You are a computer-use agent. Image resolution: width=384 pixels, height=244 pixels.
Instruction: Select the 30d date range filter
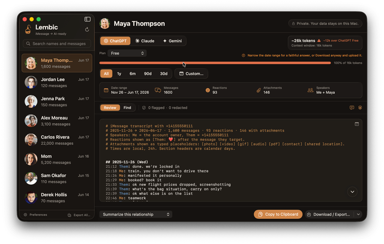pyautogui.click(x=164, y=74)
